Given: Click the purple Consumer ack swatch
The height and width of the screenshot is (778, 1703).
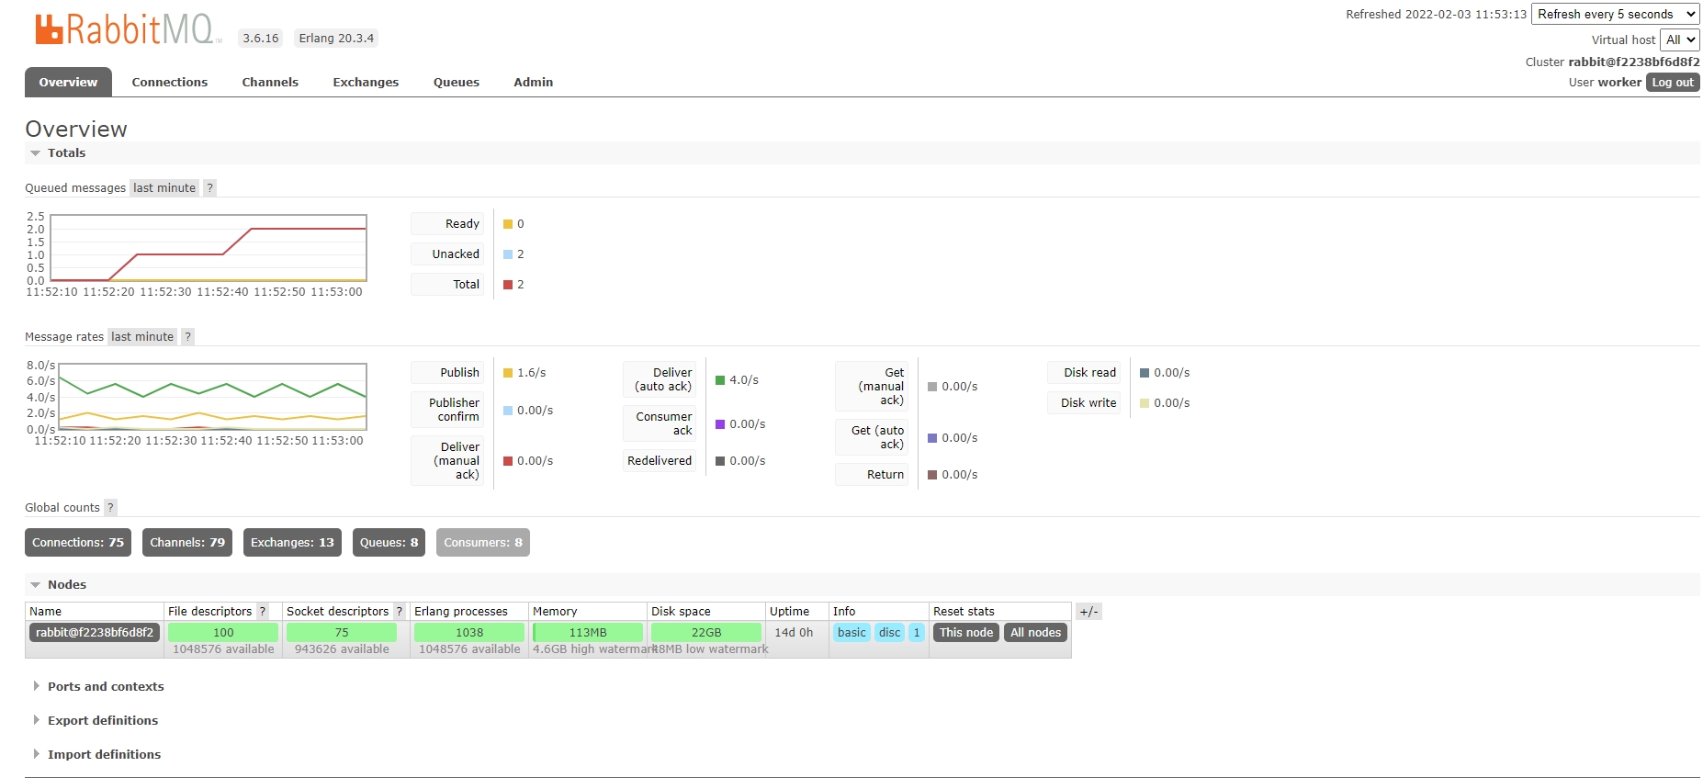Looking at the screenshot, I should click(720, 424).
